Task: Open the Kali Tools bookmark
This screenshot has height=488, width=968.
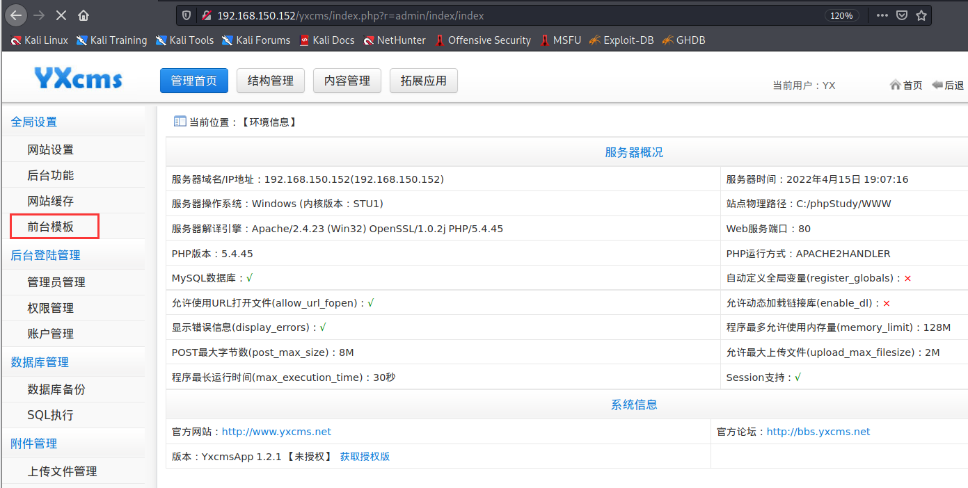Action: [184, 40]
